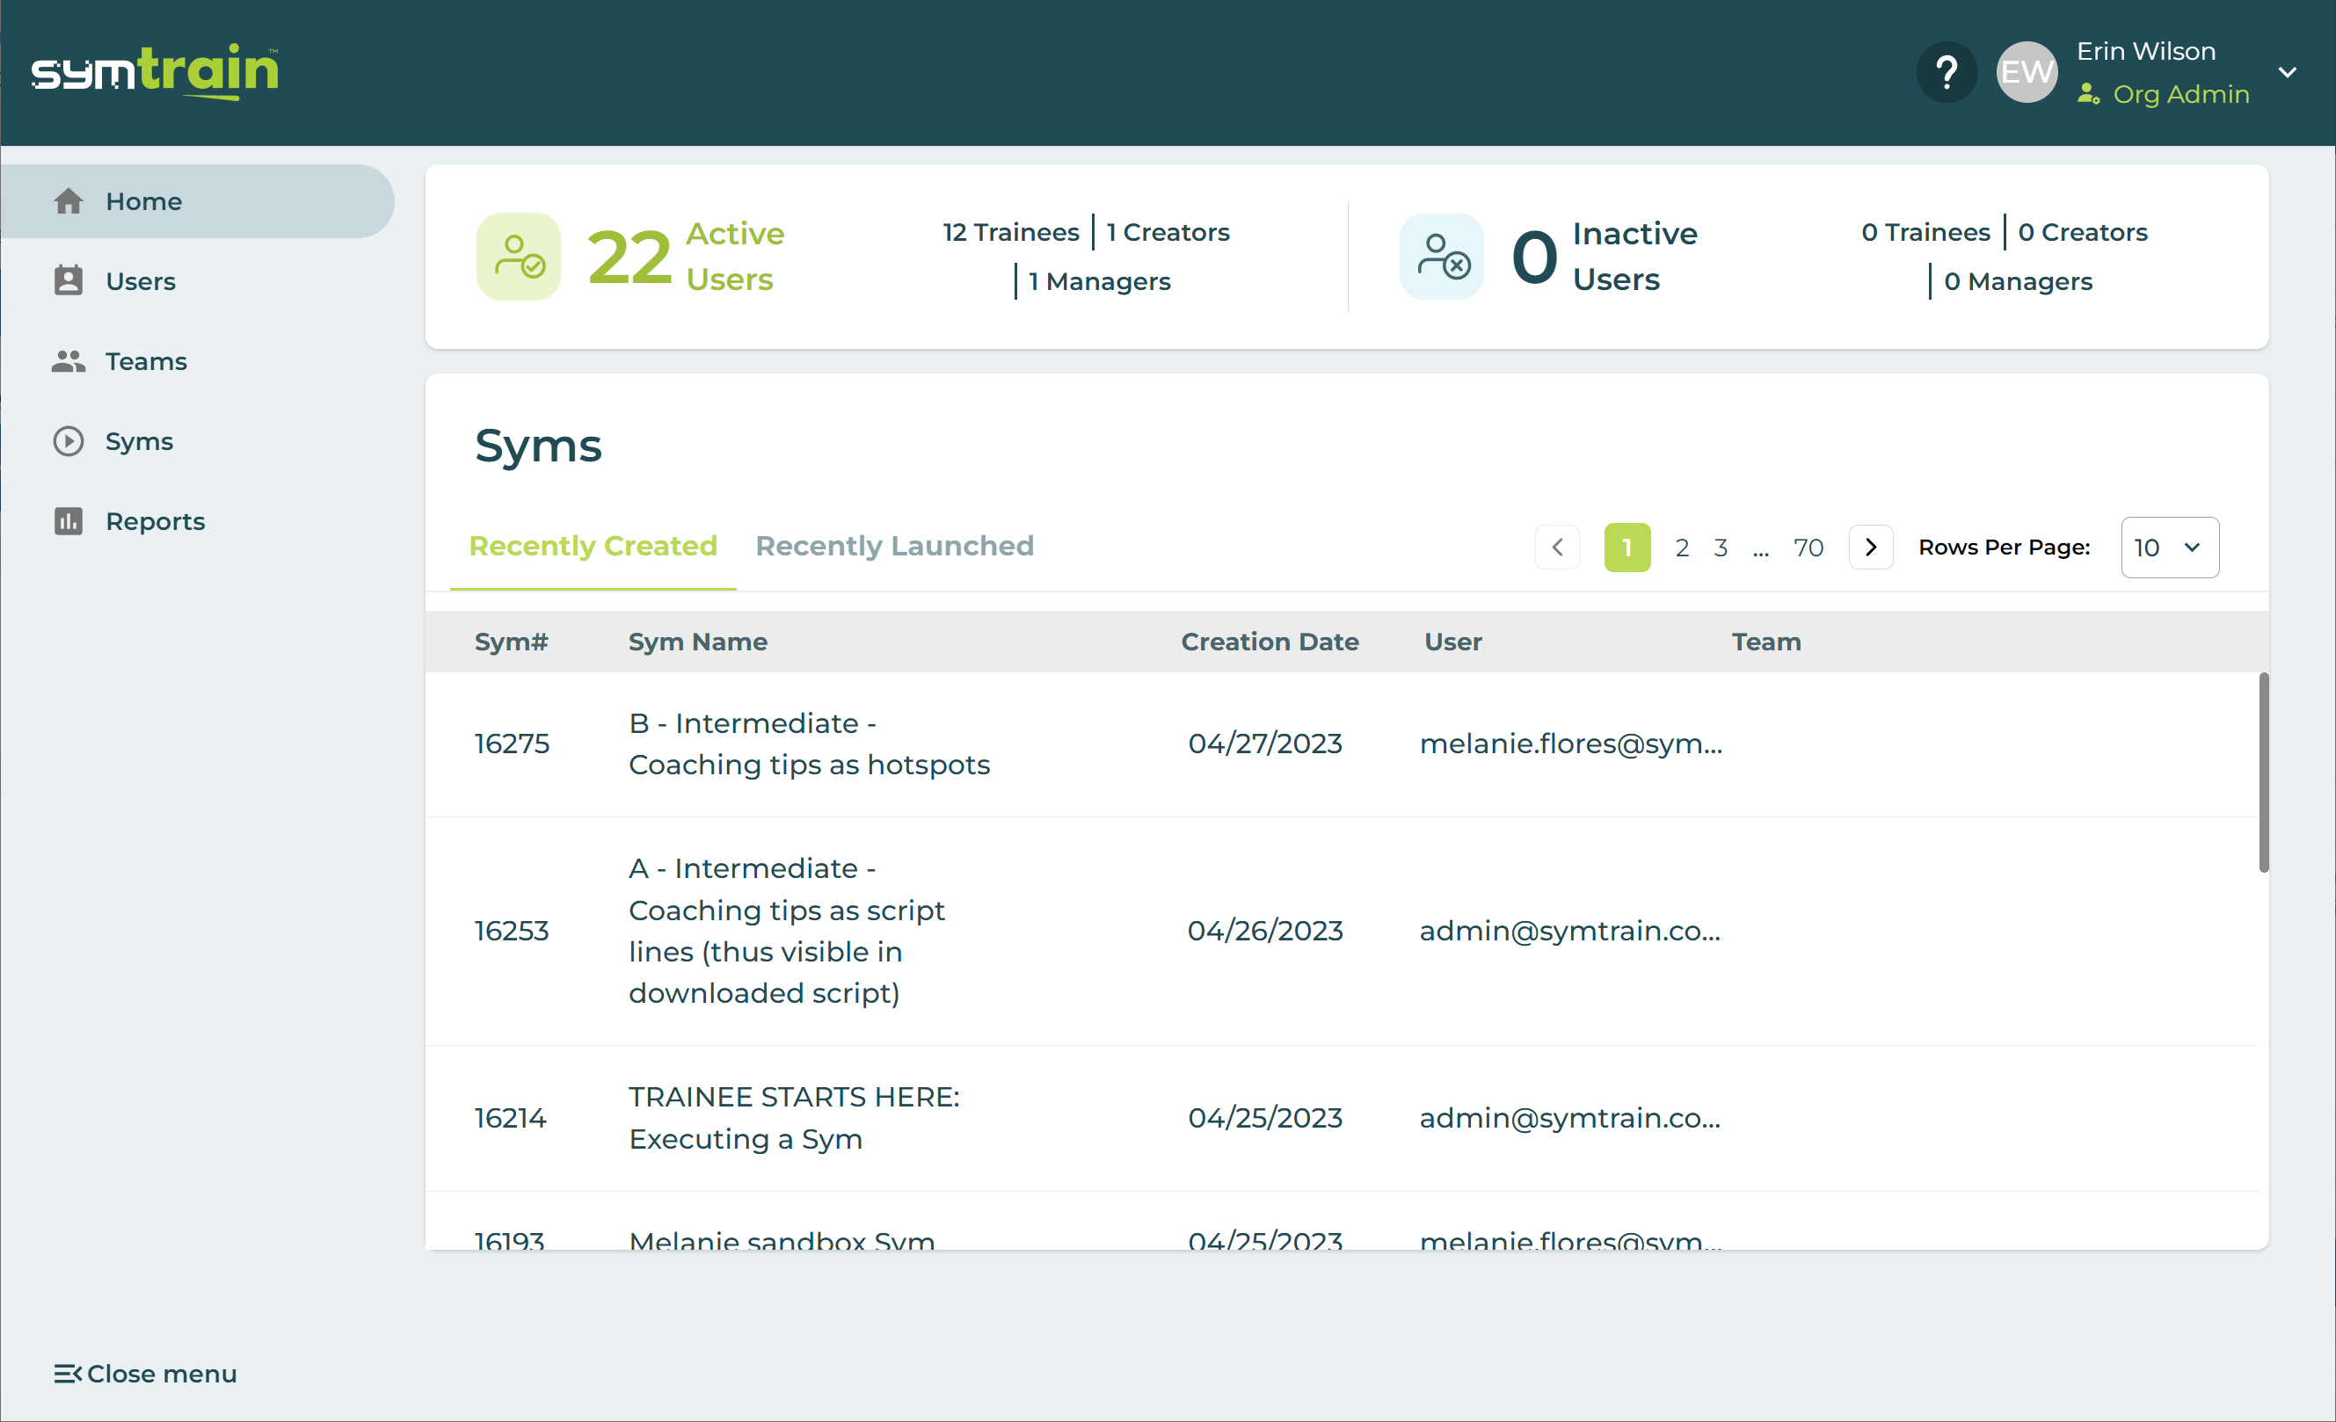Open 'B - Intermediate - Coaching tips as hotspots'
The width and height of the screenshot is (2336, 1422).
point(809,744)
